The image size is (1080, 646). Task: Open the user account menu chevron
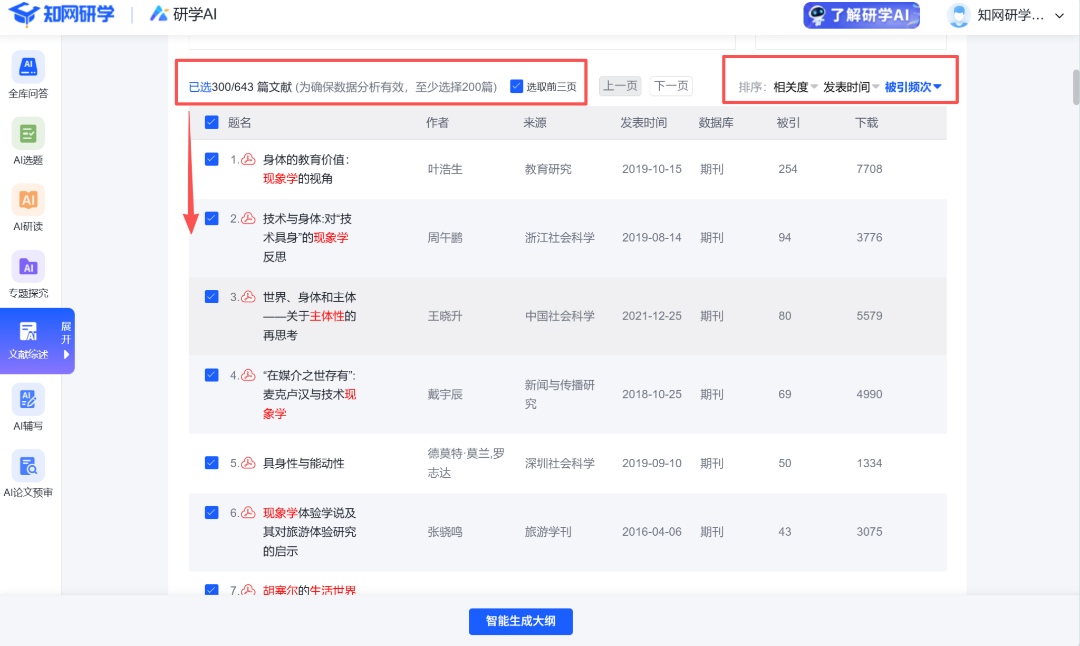pyautogui.click(x=1059, y=16)
